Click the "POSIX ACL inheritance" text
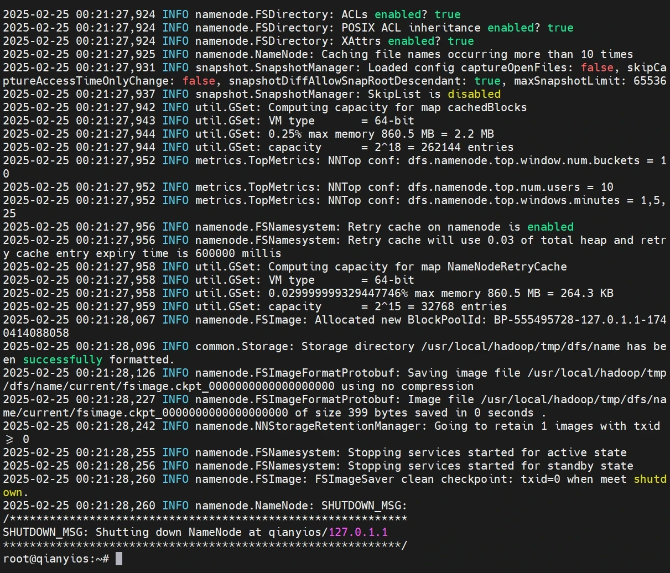 coord(411,28)
